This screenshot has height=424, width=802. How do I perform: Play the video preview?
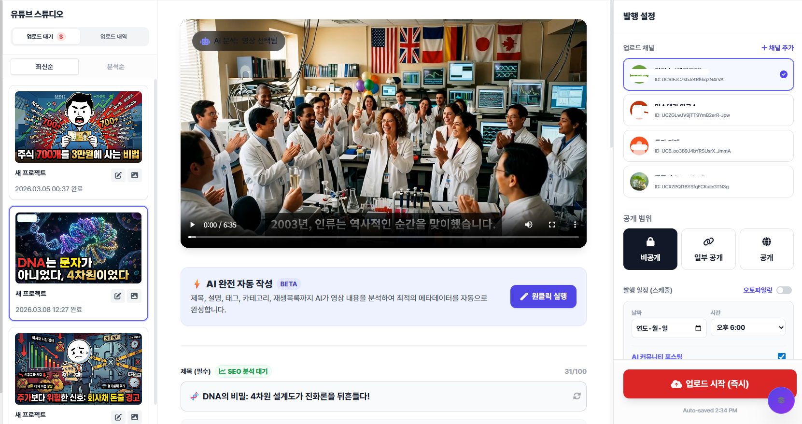point(193,225)
